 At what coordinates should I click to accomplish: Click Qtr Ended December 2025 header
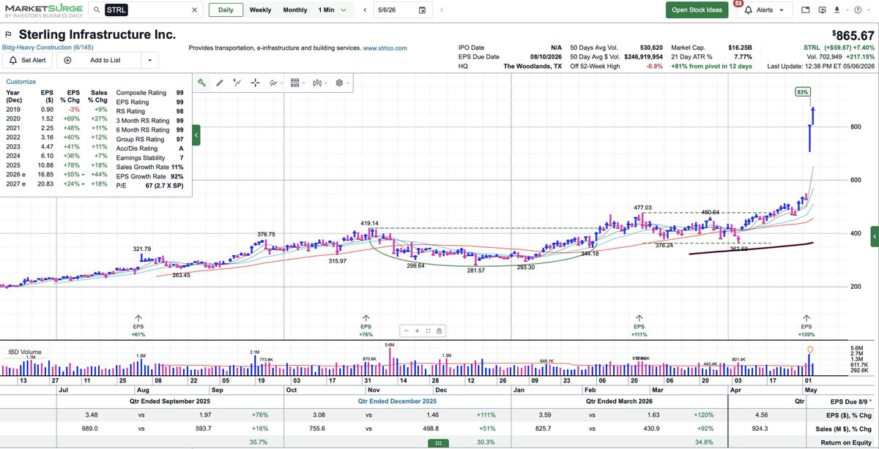point(397,401)
